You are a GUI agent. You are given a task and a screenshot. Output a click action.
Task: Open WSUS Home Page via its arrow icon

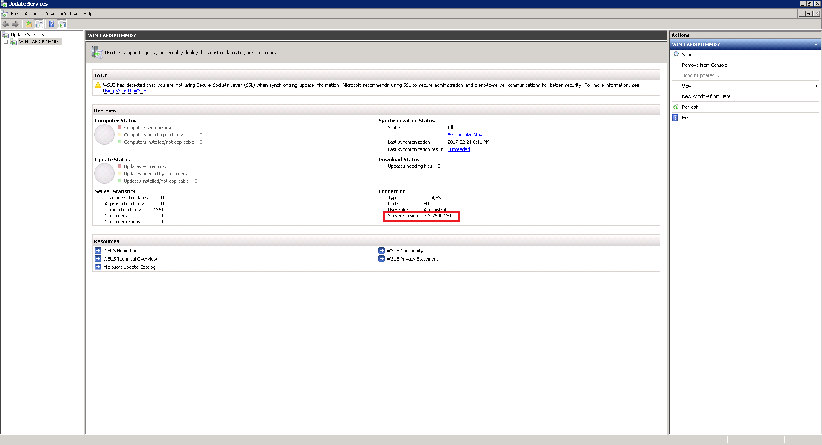click(x=98, y=250)
